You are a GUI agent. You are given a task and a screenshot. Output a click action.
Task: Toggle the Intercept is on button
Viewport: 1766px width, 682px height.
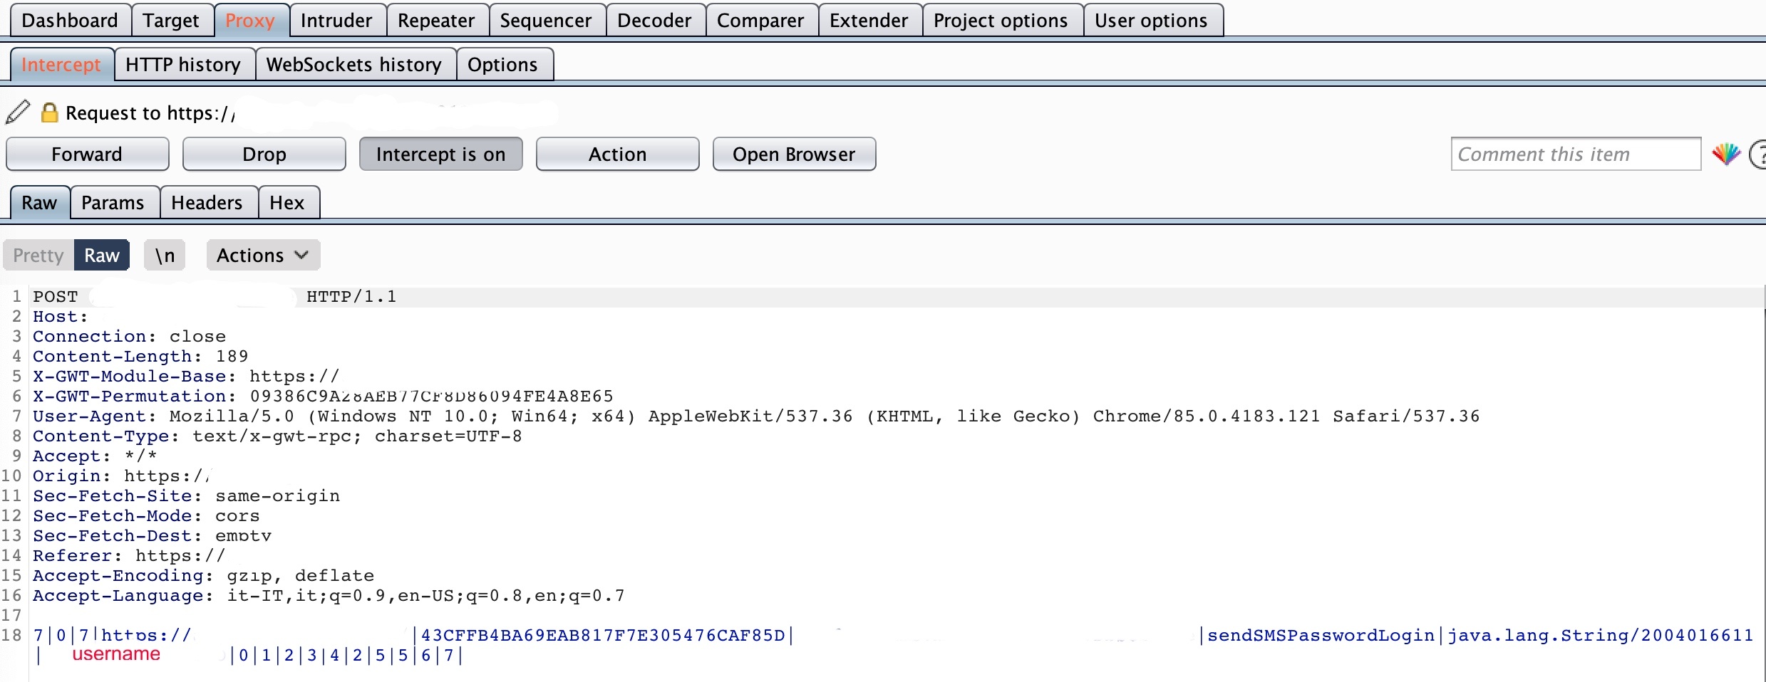click(x=440, y=154)
